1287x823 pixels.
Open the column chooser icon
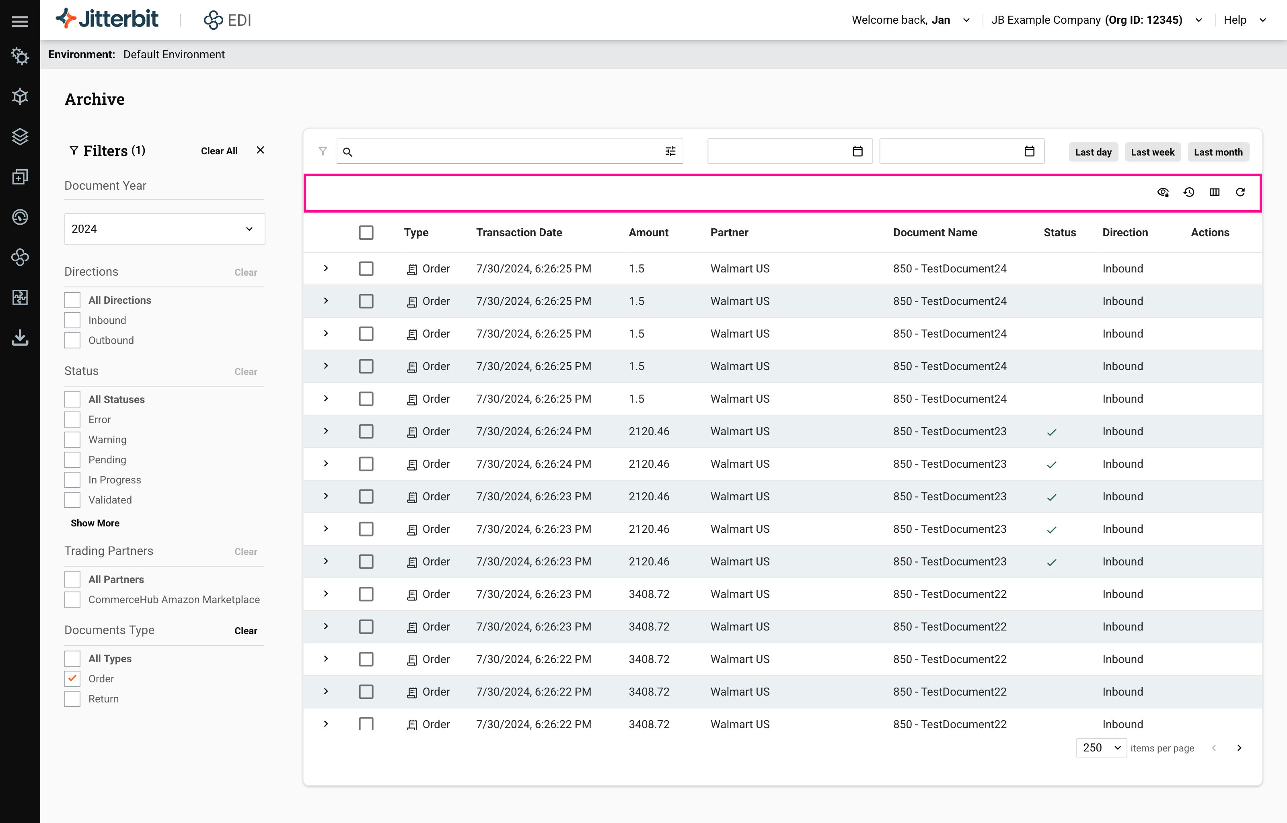coord(1214,192)
